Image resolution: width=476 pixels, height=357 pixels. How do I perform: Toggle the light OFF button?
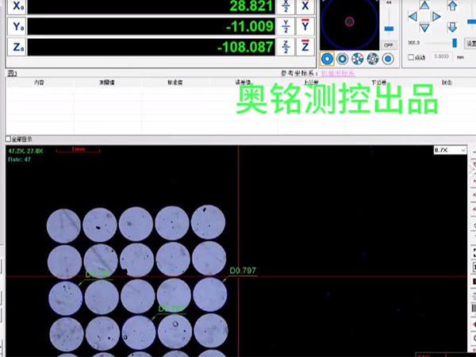coord(389,46)
